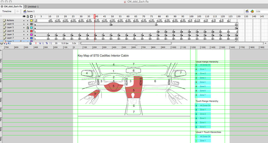Click the red playhead at frame 39
Screen dimensions: 268x143
(95, 16)
